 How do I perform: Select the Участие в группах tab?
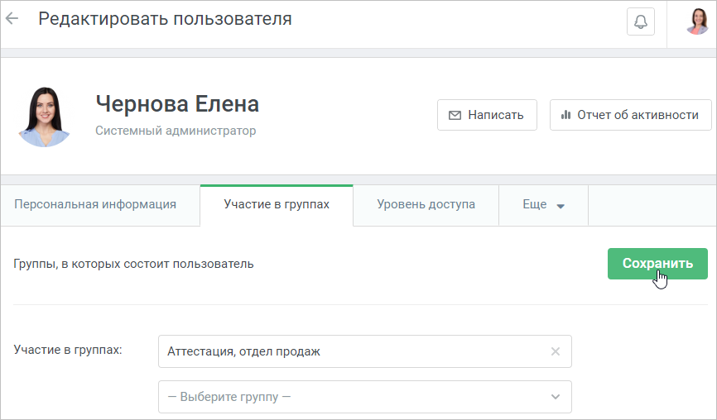[x=277, y=205]
